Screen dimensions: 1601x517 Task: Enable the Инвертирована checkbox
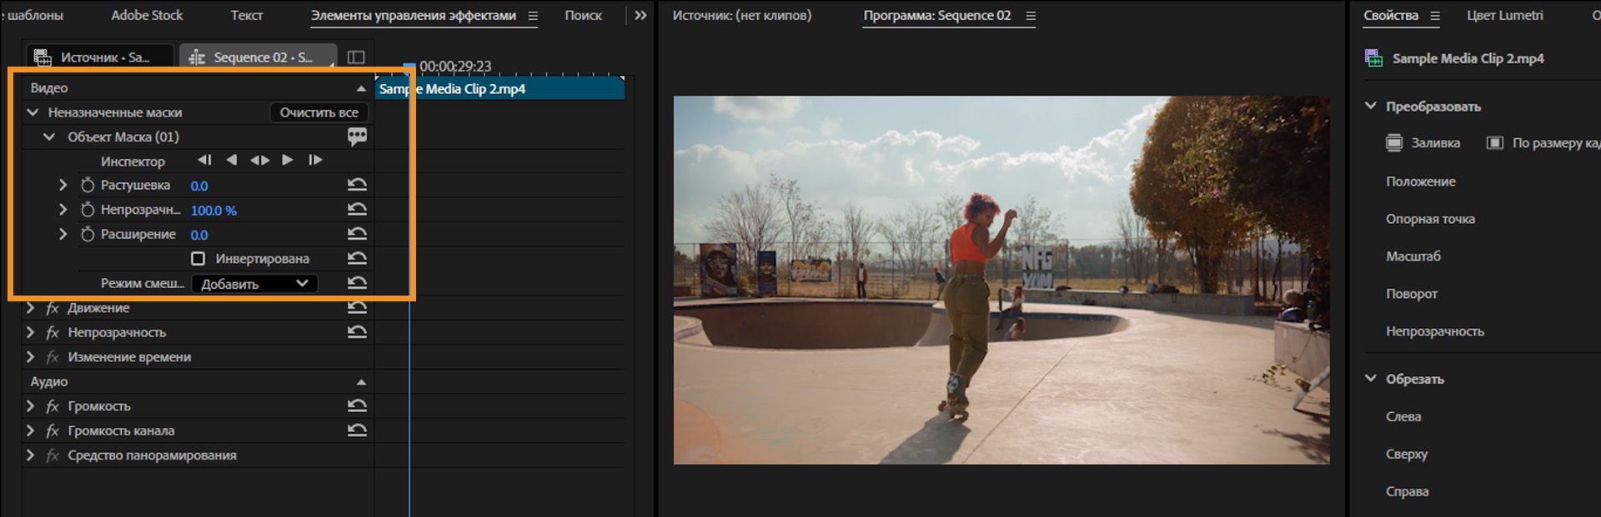pyautogui.click(x=198, y=259)
